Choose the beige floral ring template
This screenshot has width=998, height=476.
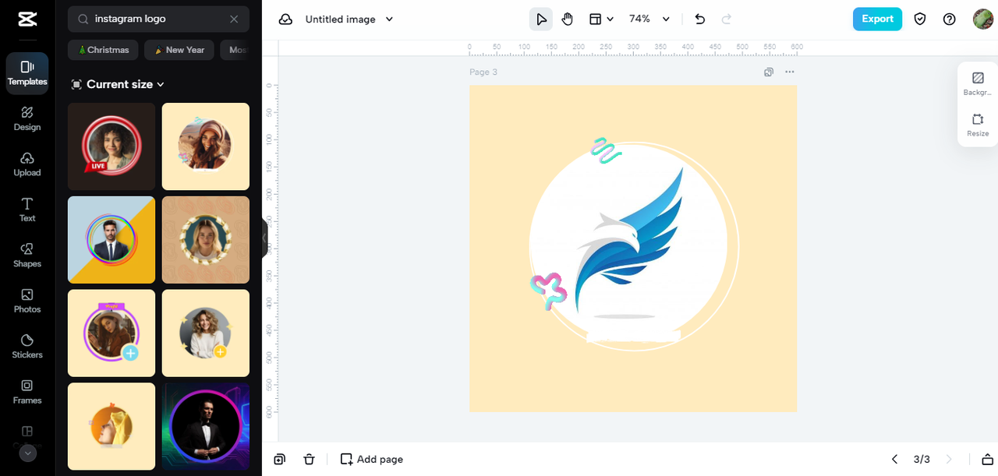pyautogui.click(x=206, y=240)
